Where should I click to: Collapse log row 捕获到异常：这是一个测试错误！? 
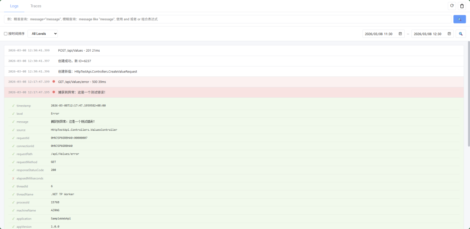click(234, 92)
